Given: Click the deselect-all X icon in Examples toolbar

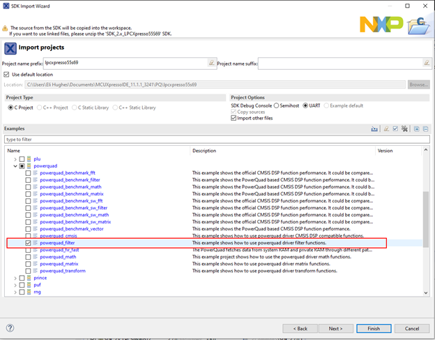Looking at the screenshot, I should [x=405, y=128].
